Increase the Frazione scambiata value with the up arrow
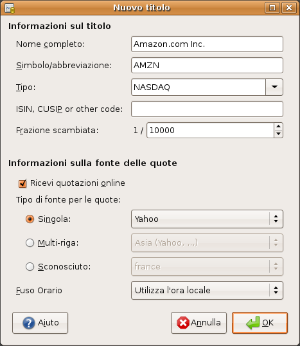 coord(278,127)
